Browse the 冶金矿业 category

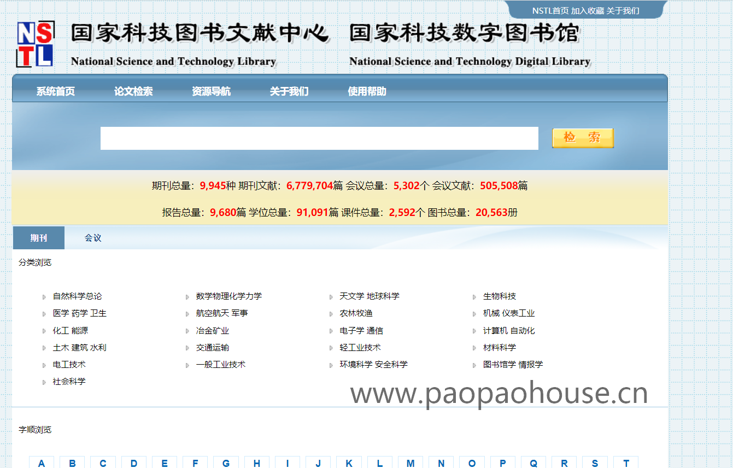(x=213, y=331)
